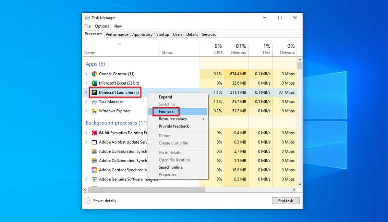Screen dimensions: 388x222
Task: Click the Minecraft Launcher block icon
Action: tap(94, 92)
